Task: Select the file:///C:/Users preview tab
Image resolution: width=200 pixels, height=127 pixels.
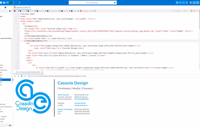Action: (x=28, y=72)
